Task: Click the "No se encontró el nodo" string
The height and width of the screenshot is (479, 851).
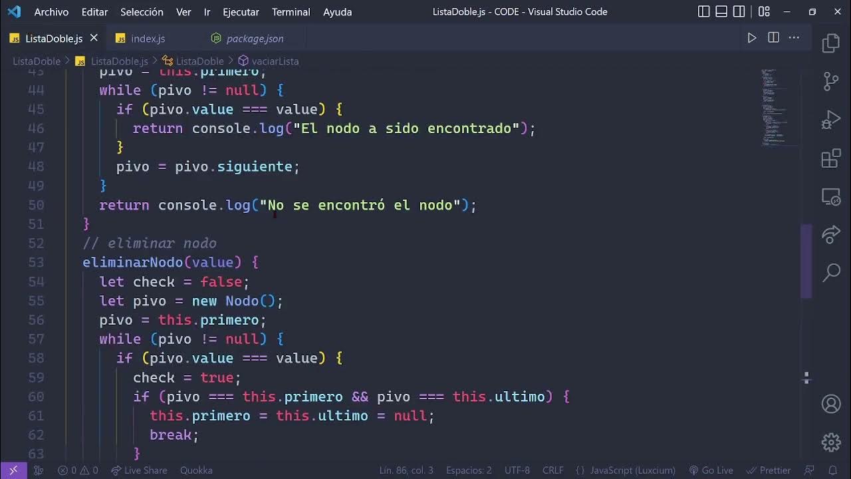Action: click(x=360, y=205)
